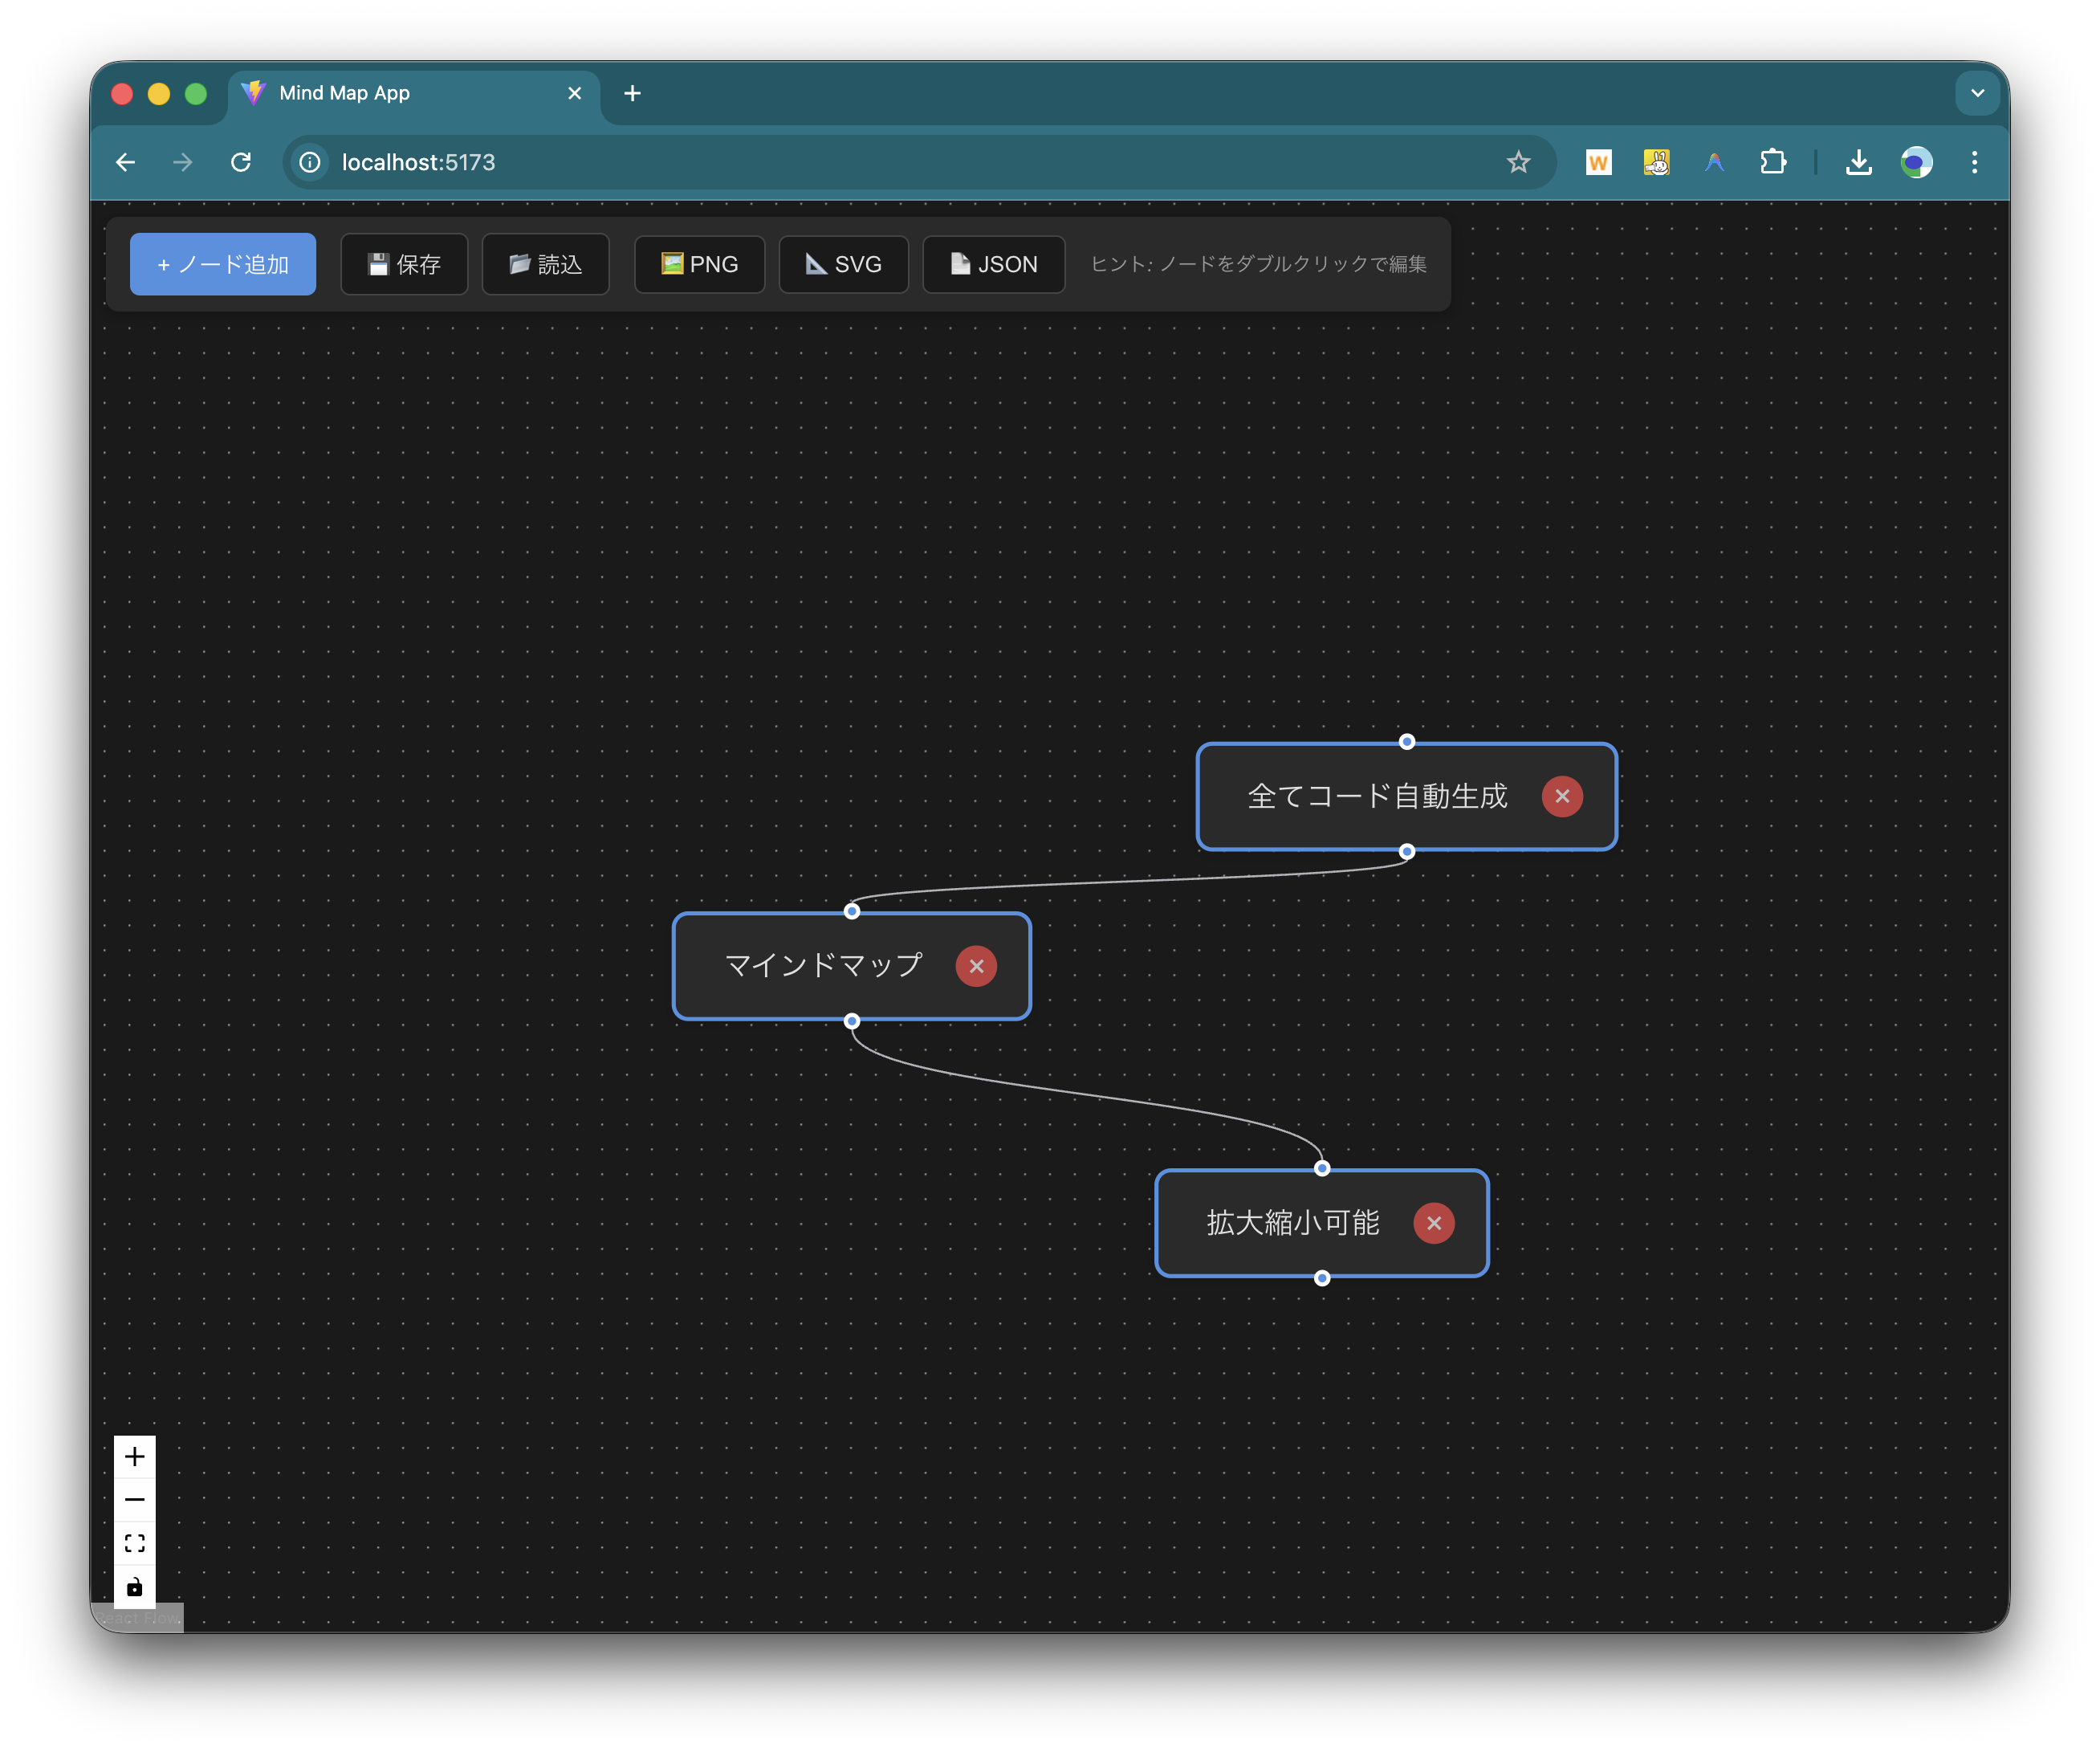Open the Chrome downloads icon
The width and height of the screenshot is (2100, 1752).
tap(1858, 162)
